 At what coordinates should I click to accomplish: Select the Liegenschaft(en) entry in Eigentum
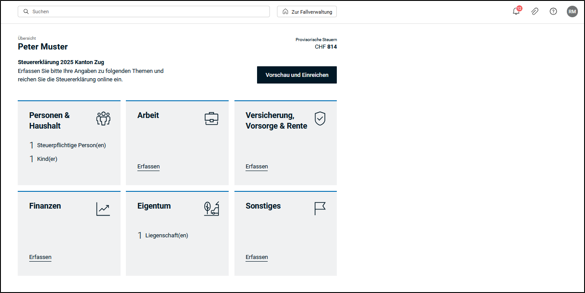coord(163,236)
